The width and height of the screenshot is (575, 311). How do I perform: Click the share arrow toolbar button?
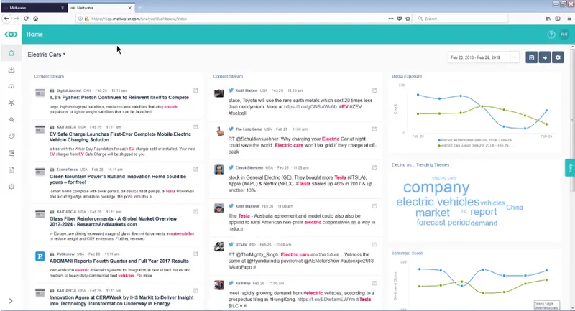pyautogui.click(x=545, y=57)
